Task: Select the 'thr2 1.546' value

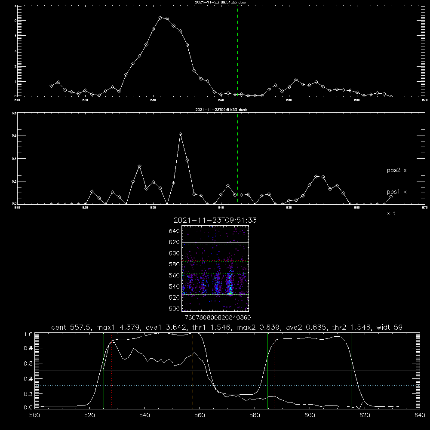Action: (352, 327)
